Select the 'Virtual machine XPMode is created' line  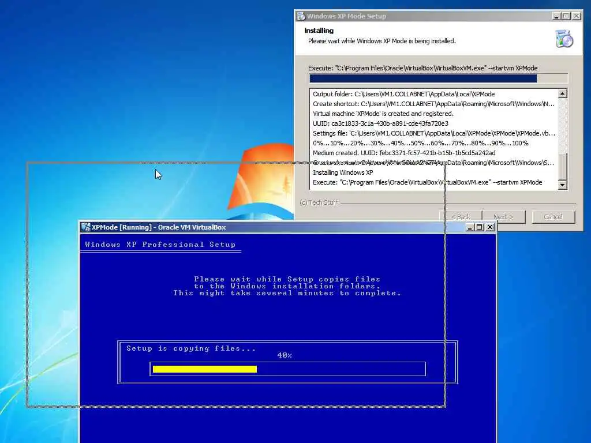coord(383,114)
